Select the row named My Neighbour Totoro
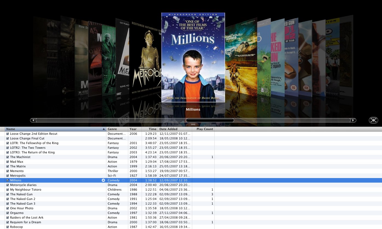Image resolution: width=382 pixels, height=229 pixels. (191, 190)
